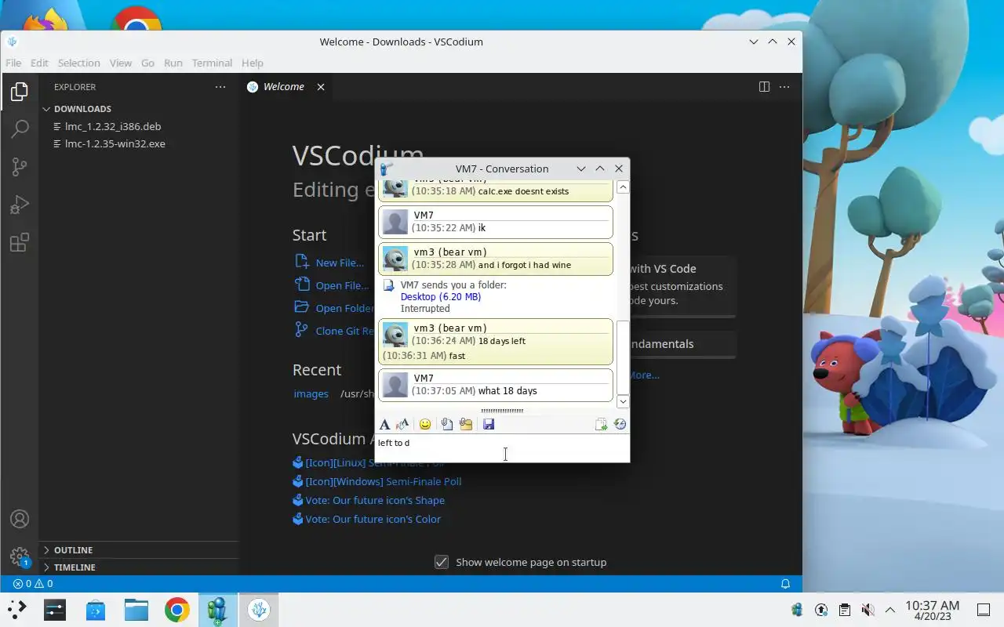Screen dimensions: 1004x627
Task: Click Open Folder link on Welcome page
Action: pos(344,308)
